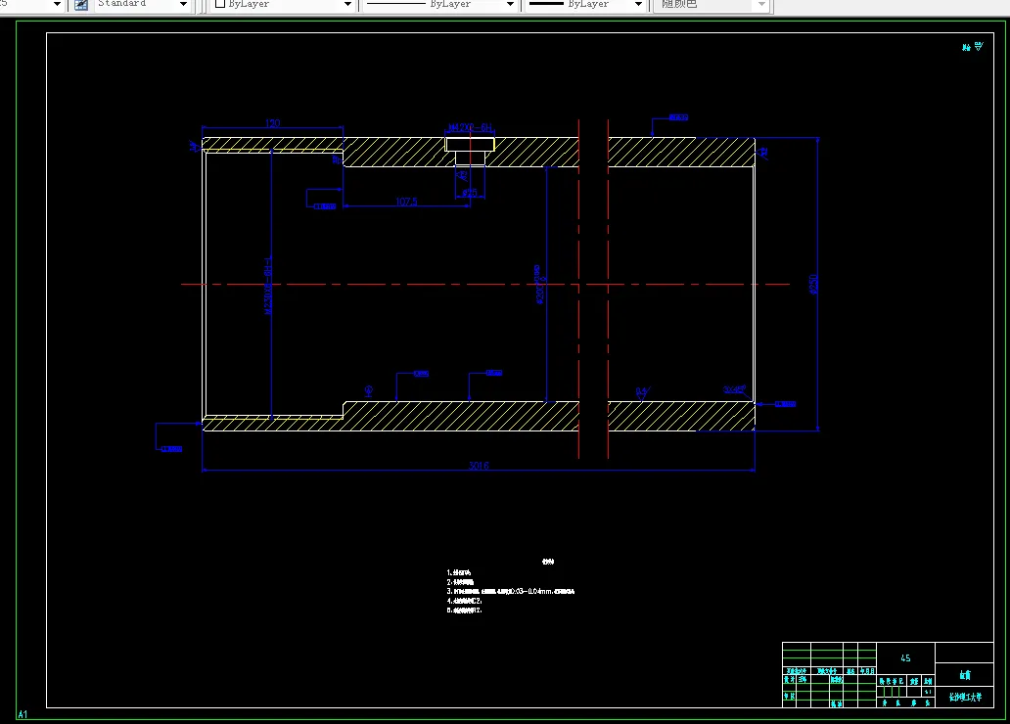Image resolution: width=1010 pixels, height=724 pixels.
Task: Select the ø25 diameter dimension
Action: point(470,193)
